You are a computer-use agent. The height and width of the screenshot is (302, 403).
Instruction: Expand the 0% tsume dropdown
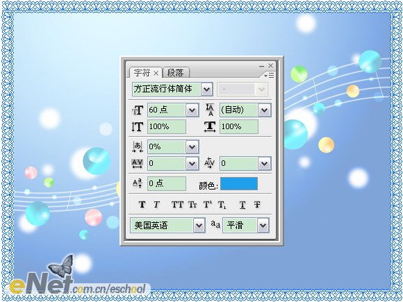click(192, 147)
